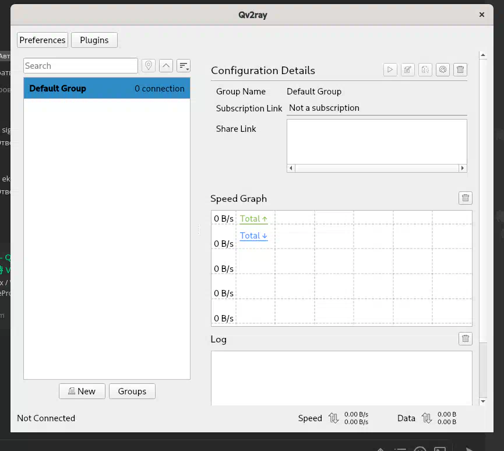
Task: Clear the Speed Graph with its trash icon
Action: (x=466, y=198)
